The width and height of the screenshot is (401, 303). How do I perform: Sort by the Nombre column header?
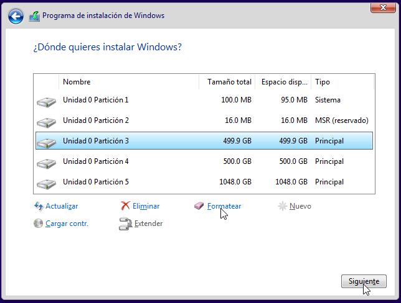click(x=129, y=82)
